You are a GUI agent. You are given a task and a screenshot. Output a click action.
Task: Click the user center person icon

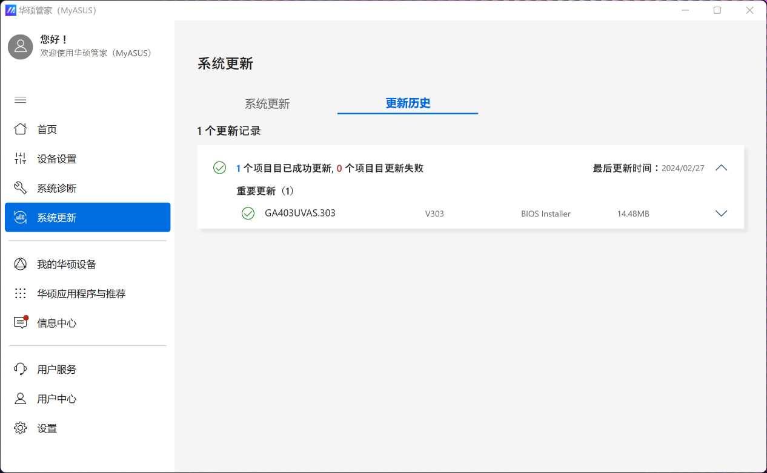(20, 399)
